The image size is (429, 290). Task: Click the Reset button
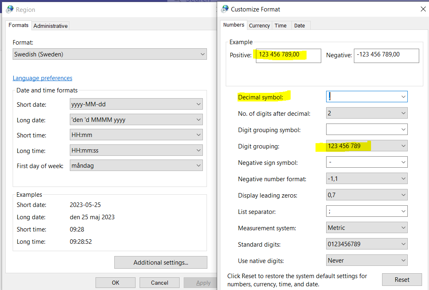pos(402,279)
